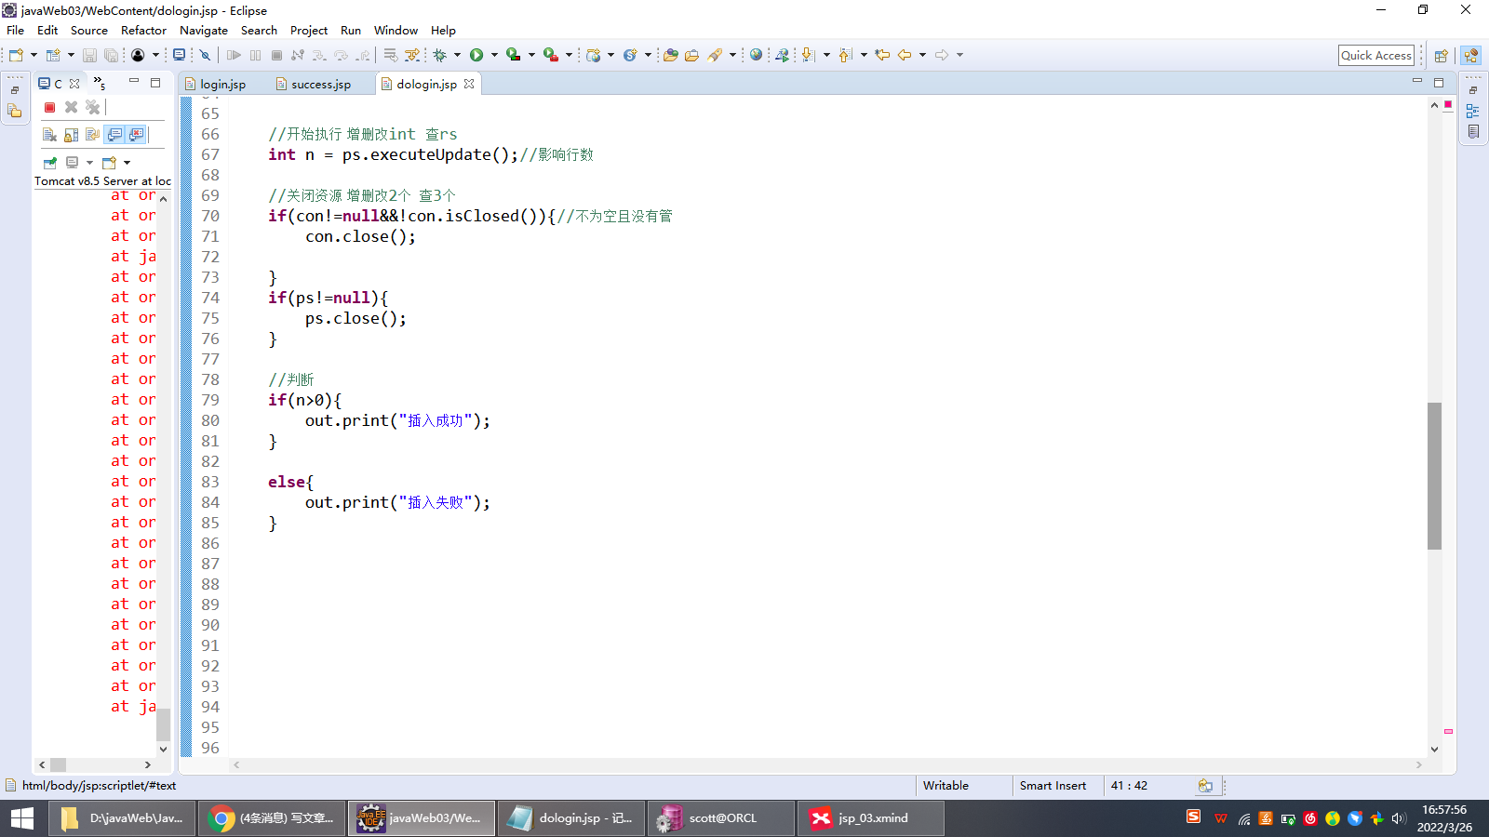Click the Remove Launch X icon in Console

coord(71,108)
